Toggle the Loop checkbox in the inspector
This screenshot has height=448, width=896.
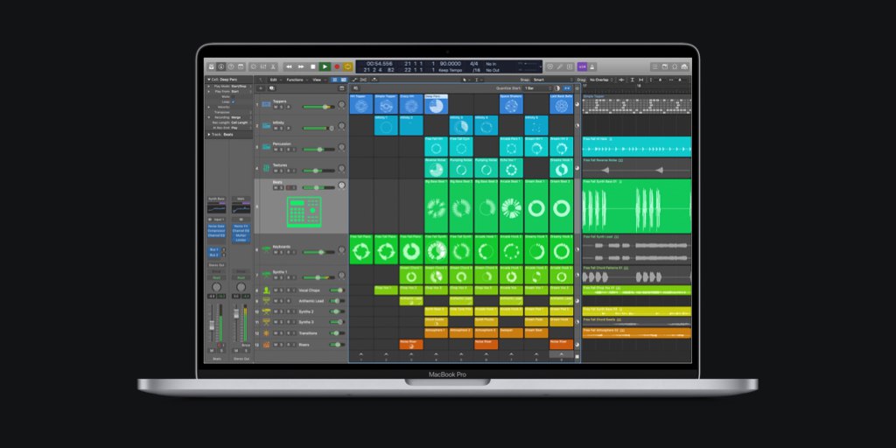[233, 101]
